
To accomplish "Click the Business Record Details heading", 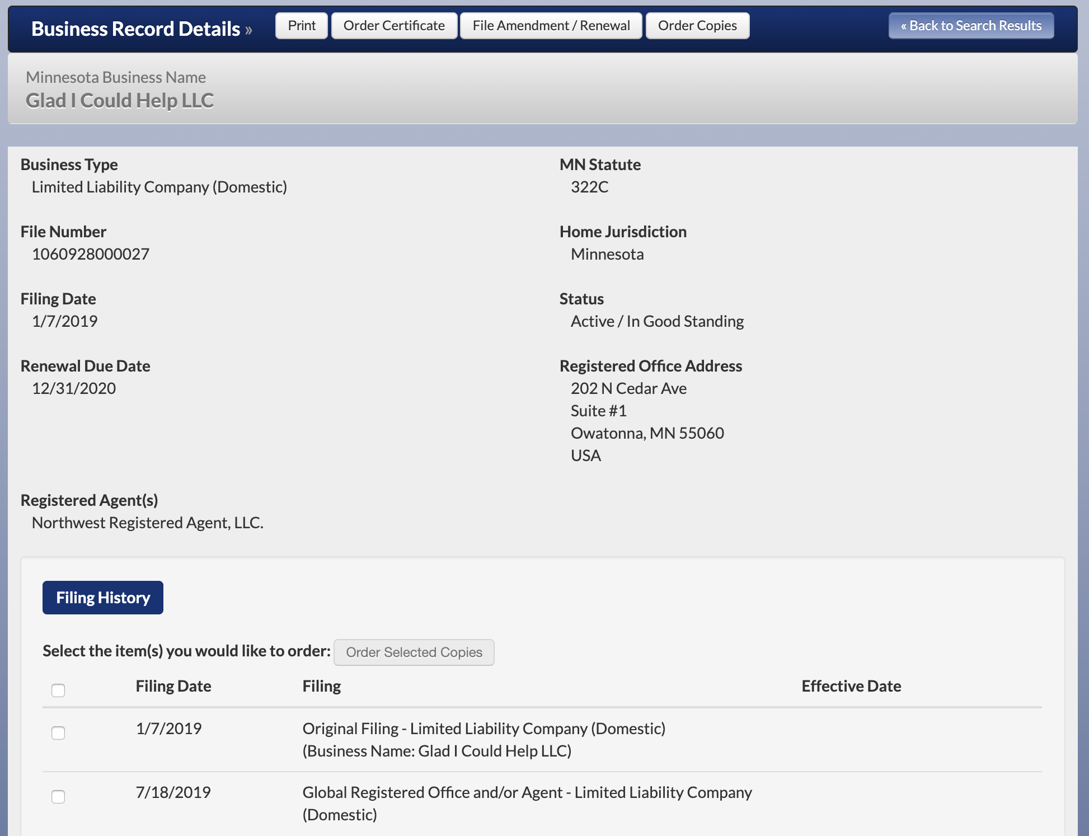I will click(136, 29).
